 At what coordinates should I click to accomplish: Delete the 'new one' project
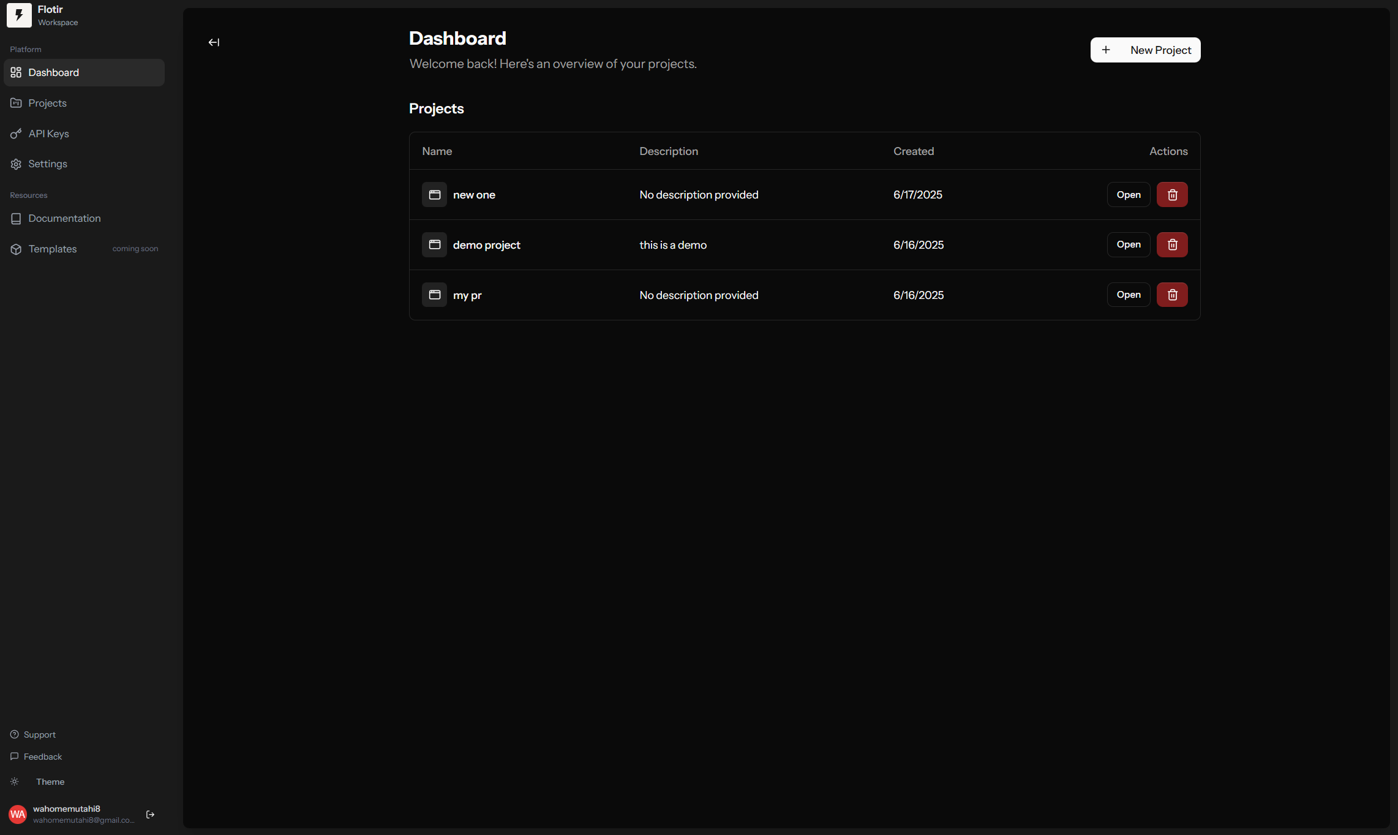(x=1172, y=195)
